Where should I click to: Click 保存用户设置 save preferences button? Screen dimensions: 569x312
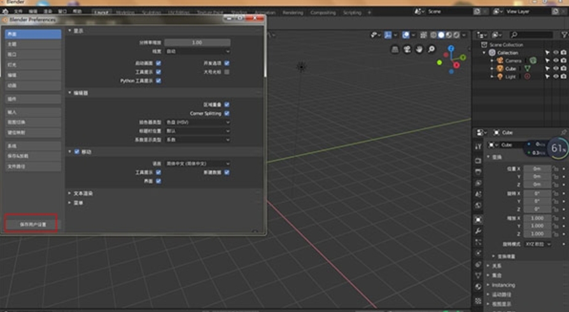coord(32,225)
